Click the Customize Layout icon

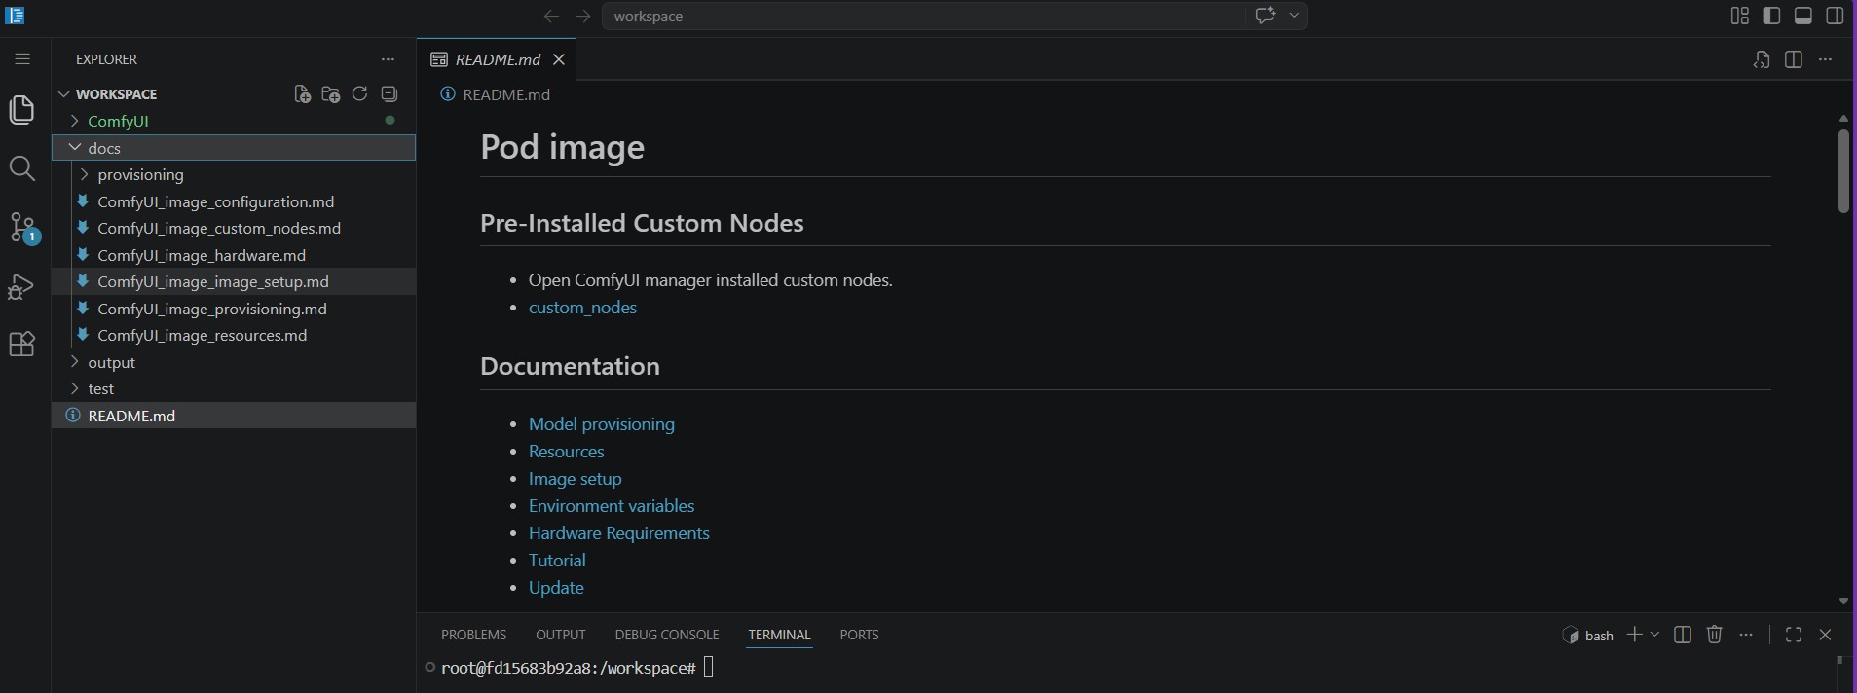[1740, 16]
